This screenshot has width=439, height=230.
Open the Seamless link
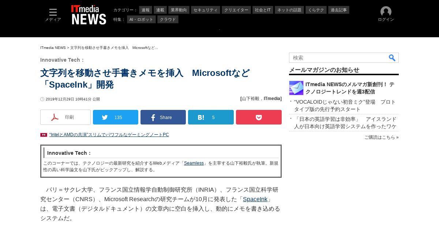(x=194, y=163)
